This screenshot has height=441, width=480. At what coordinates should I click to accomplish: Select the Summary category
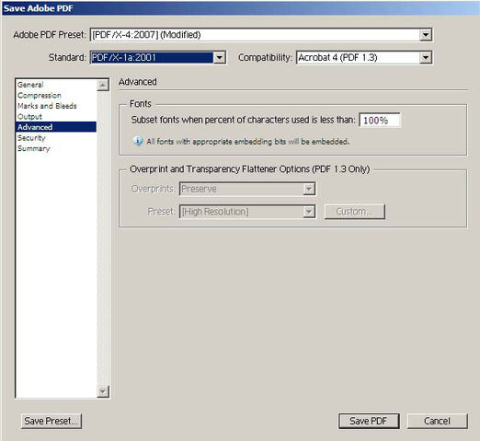[x=56, y=148]
